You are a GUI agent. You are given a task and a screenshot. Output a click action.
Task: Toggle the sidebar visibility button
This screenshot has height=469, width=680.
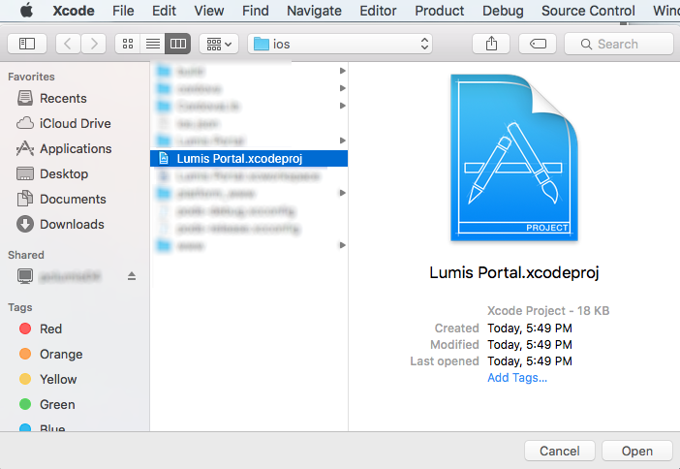pyautogui.click(x=27, y=44)
